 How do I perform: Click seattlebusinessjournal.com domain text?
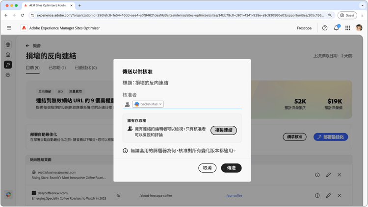click(57, 172)
